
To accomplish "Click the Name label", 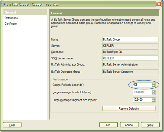I will click(x=55, y=40).
